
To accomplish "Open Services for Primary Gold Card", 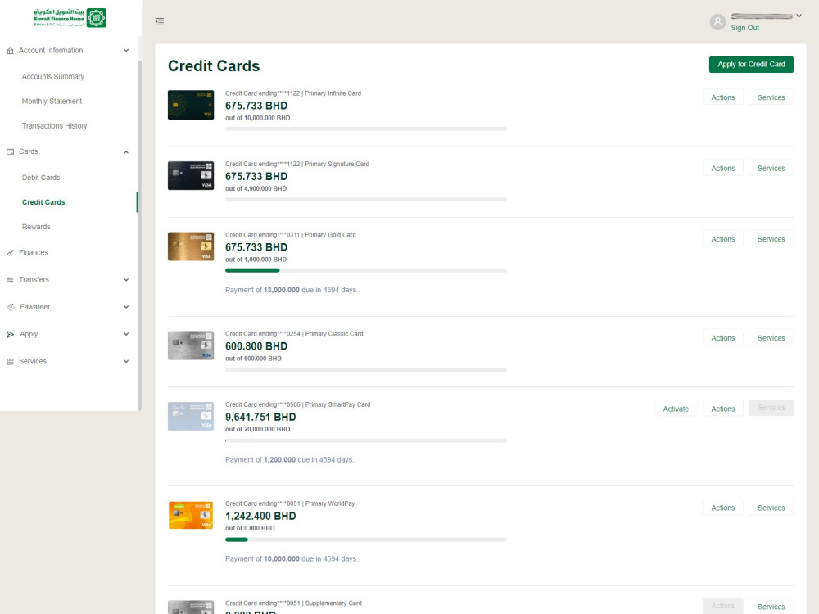I will click(771, 239).
